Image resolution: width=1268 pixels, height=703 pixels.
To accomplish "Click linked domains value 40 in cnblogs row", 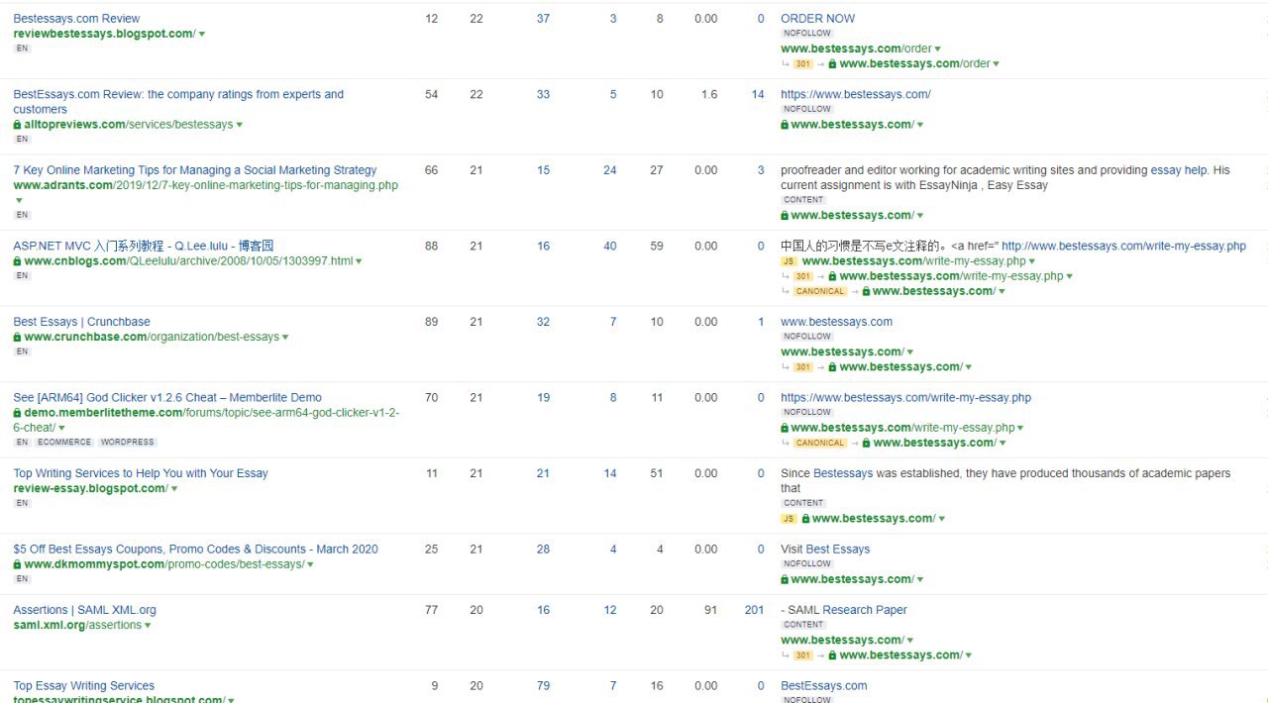I will point(610,247).
